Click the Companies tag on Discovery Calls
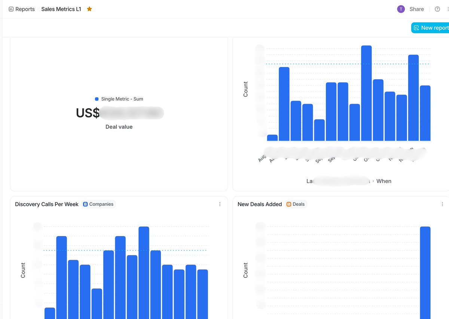 coord(98,204)
